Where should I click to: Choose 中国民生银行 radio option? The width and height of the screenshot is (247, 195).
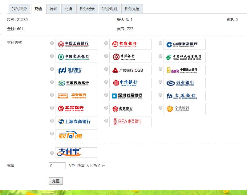pos(52,82)
